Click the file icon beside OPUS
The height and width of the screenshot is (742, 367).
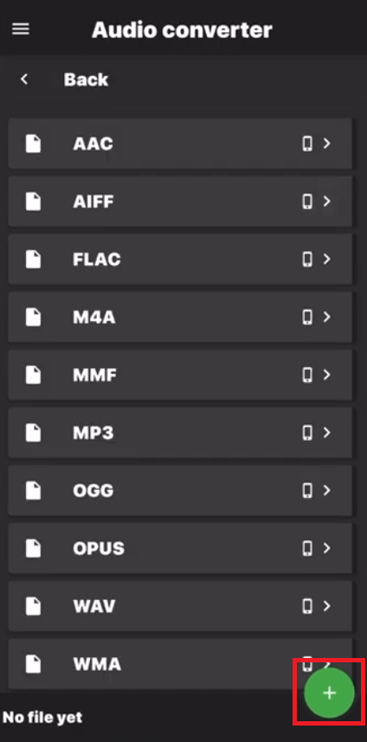tap(33, 548)
